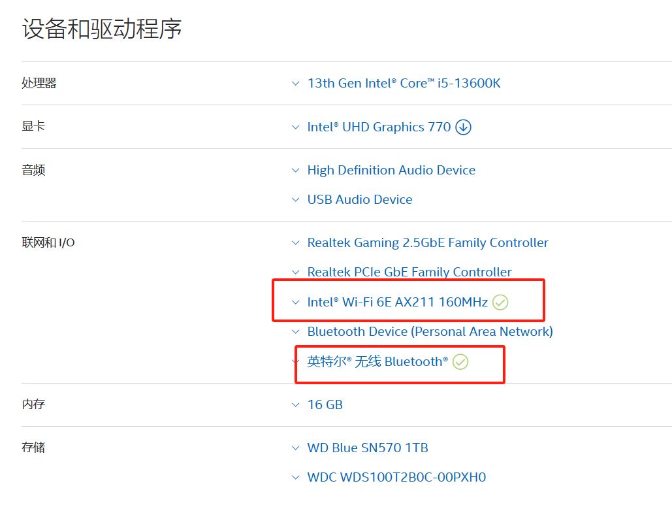Open the WDC WDS100T2B0C-00PXH0 details

(396, 477)
